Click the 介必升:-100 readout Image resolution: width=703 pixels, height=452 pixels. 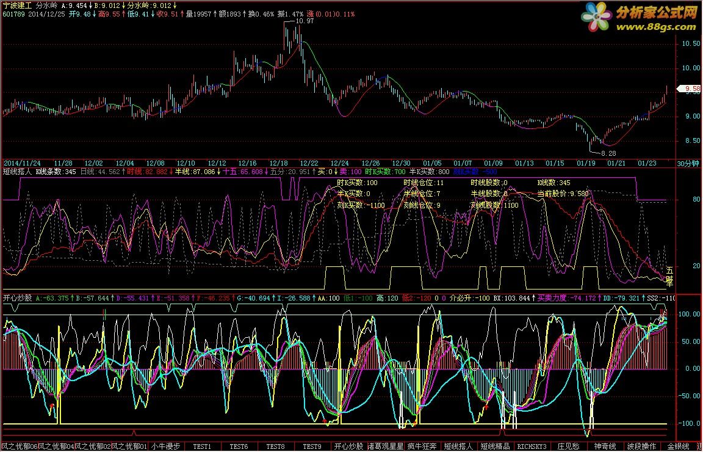click(469, 298)
